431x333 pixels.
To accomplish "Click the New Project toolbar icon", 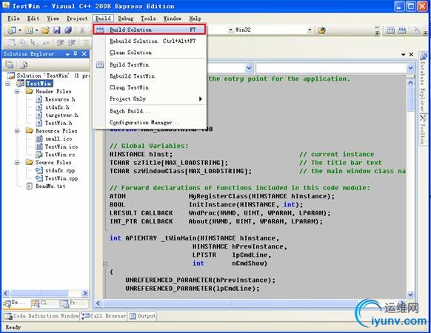I will pos(12,30).
